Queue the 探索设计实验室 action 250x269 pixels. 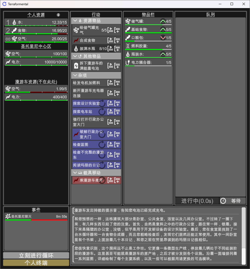coord(117,103)
